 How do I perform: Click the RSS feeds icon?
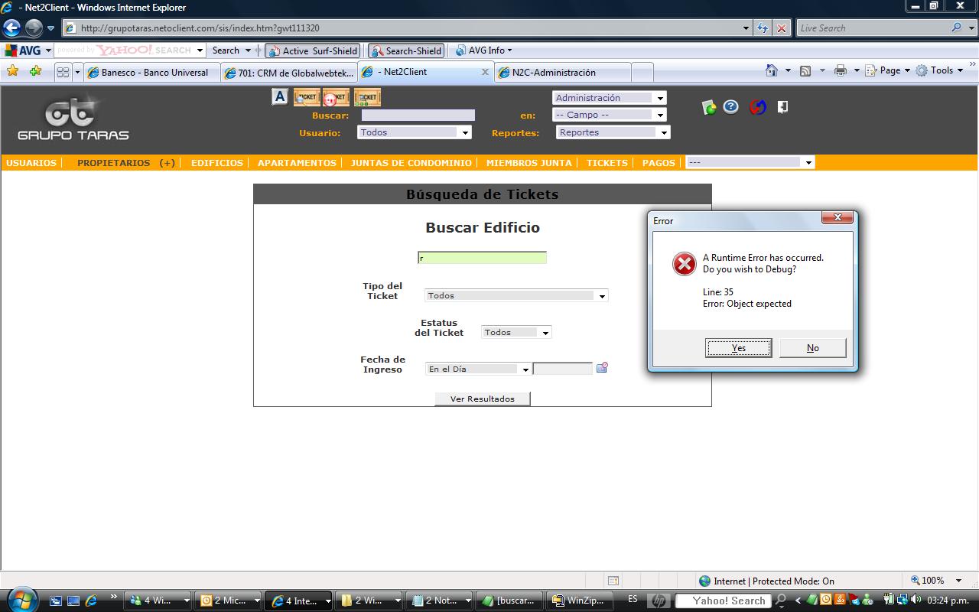(x=805, y=70)
